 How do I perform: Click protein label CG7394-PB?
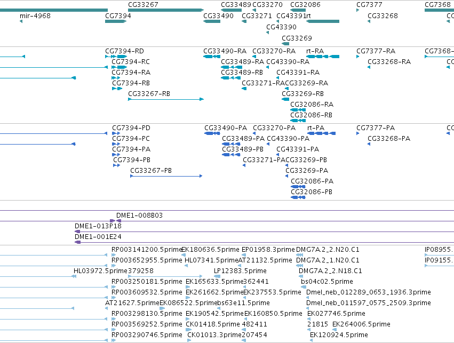pyautogui.click(x=132, y=160)
